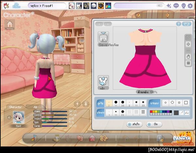Image resolution: width=196 pixels, height=153 pixels.
Task: Click the locker paint icon in bottom bar
Action: pyautogui.click(x=160, y=138)
